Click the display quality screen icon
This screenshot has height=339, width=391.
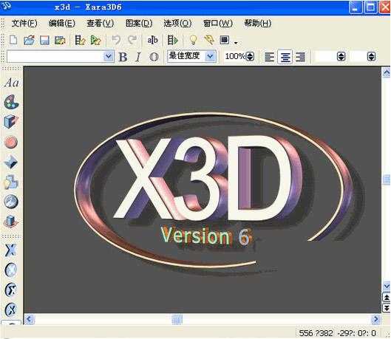click(x=225, y=40)
